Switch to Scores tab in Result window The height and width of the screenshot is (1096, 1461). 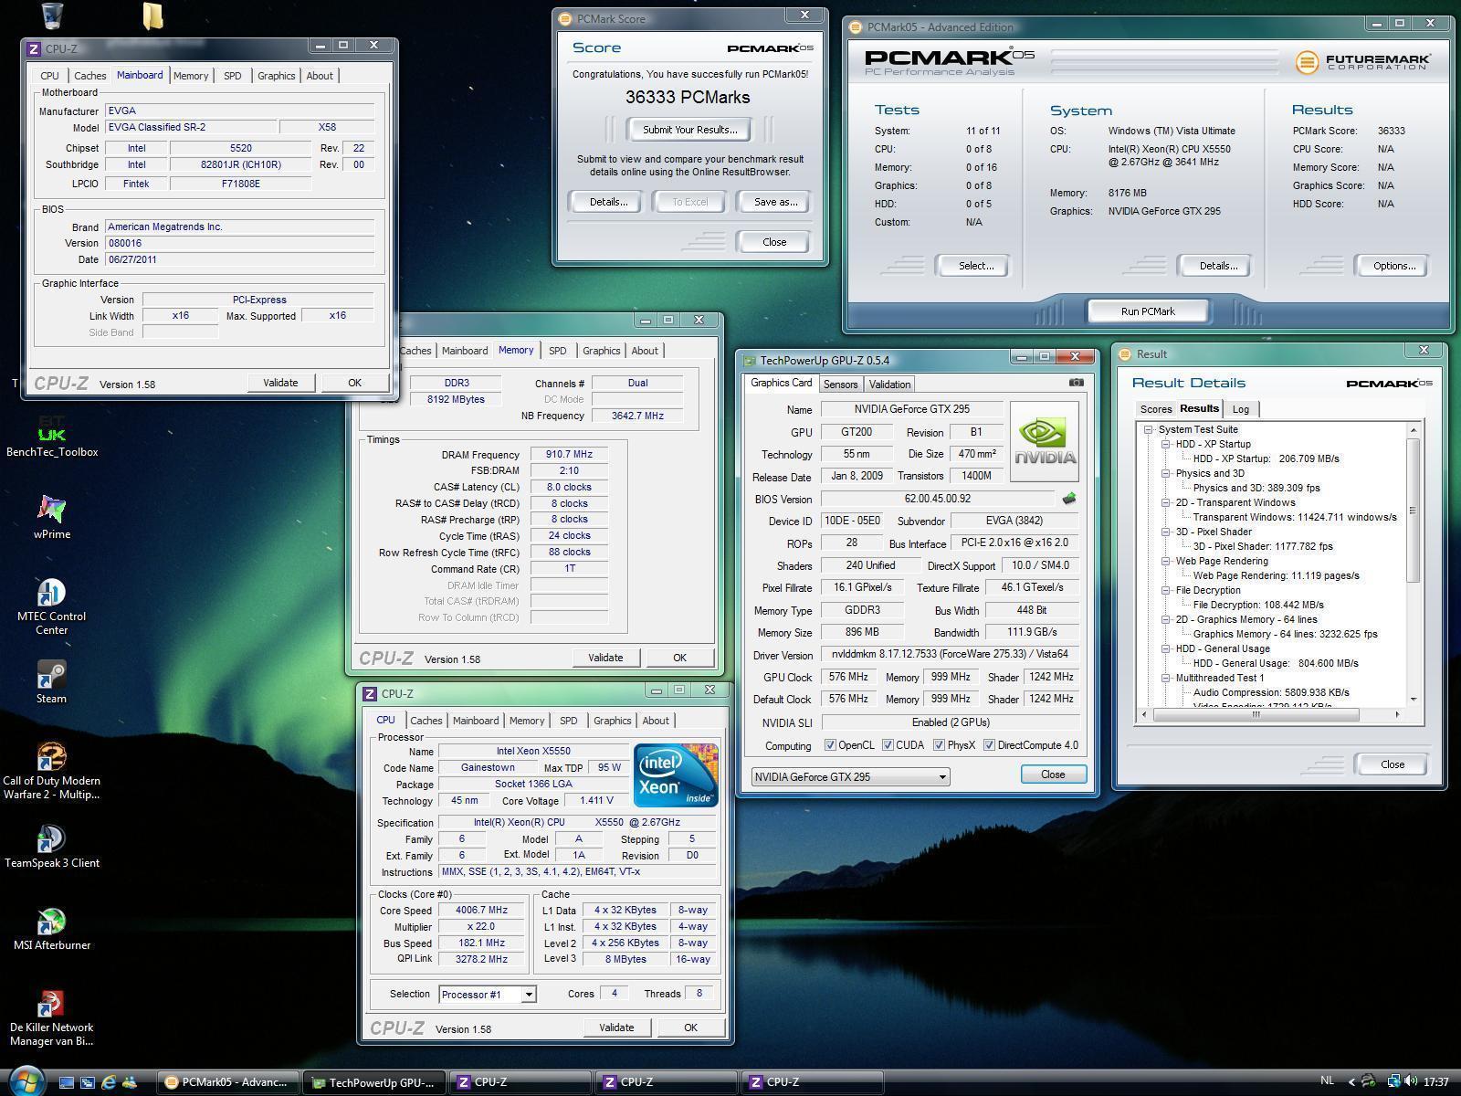tap(1155, 409)
